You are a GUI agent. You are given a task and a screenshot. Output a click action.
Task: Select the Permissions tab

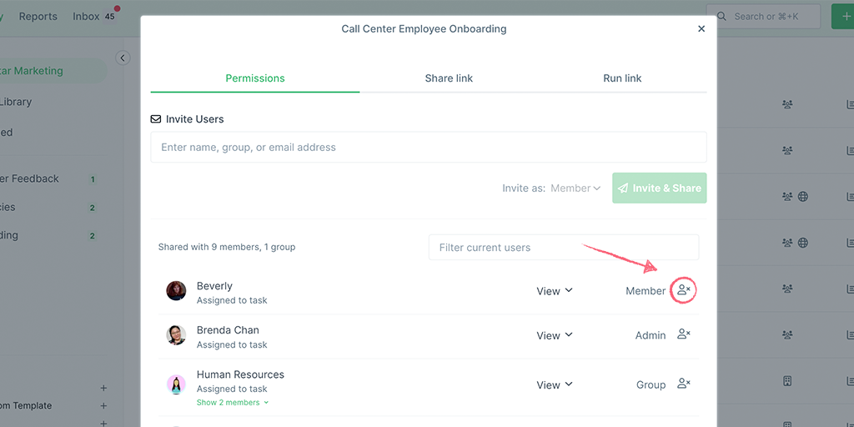pos(255,78)
